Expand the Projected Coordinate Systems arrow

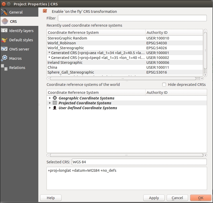click(50, 103)
